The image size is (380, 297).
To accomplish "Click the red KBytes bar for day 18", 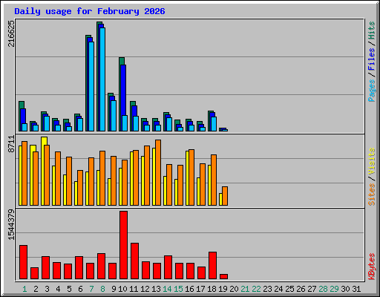I will pos(212,266).
